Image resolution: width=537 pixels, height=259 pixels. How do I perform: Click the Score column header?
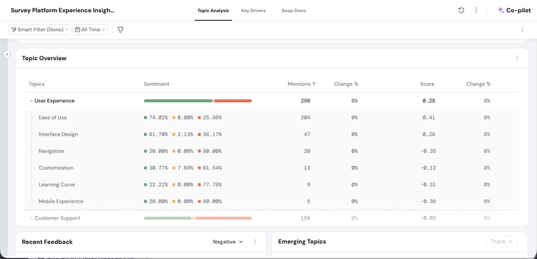tap(427, 84)
